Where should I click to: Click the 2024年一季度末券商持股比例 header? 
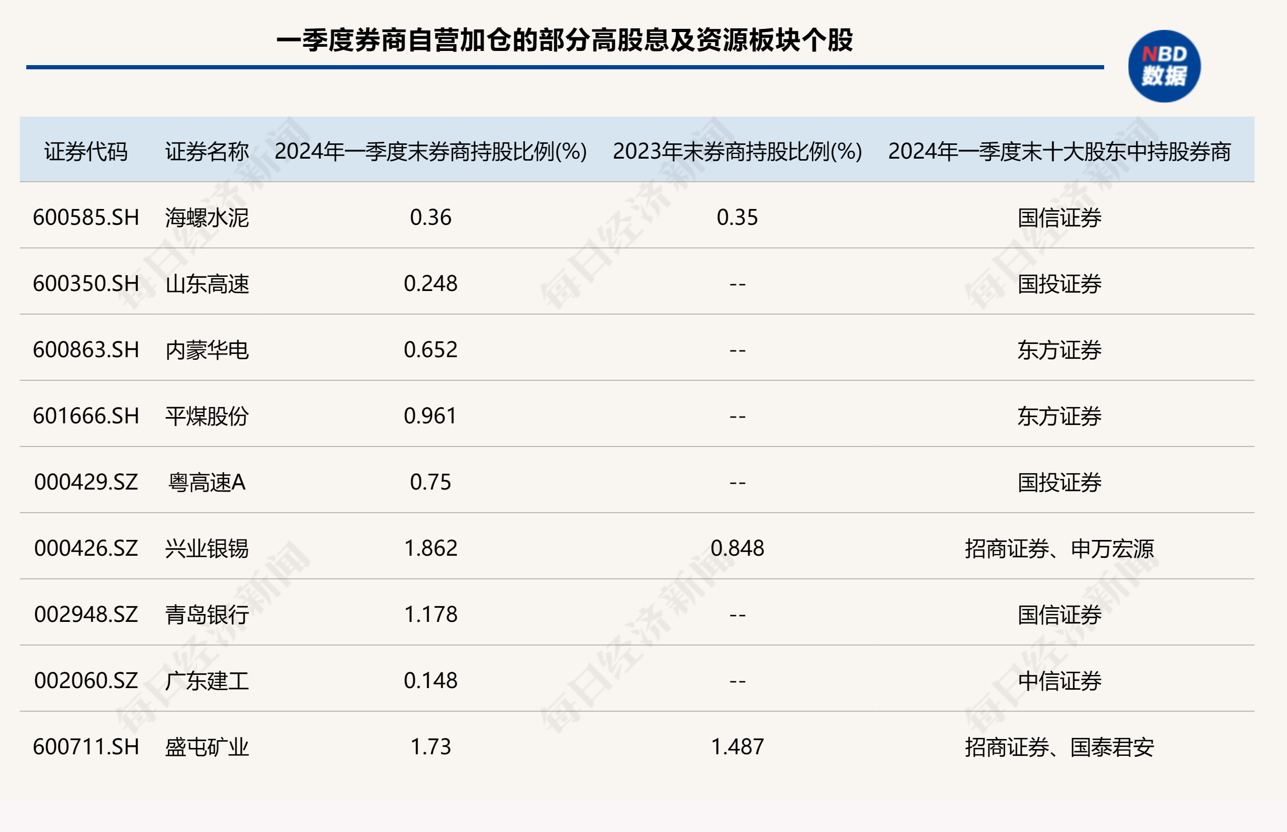pos(431,151)
